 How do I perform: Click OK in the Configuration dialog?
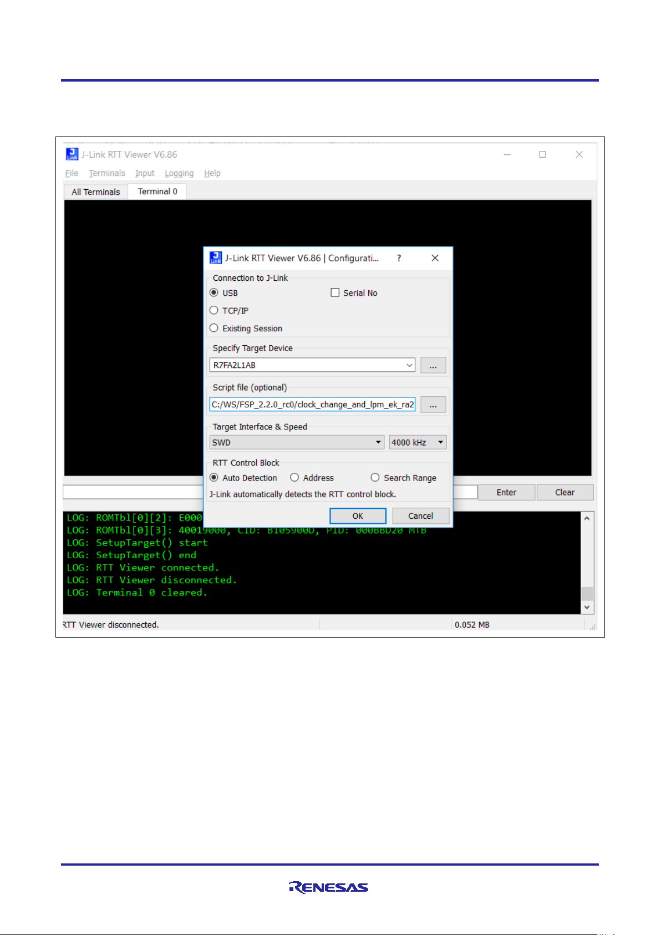pyautogui.click(x=358, y=516)
